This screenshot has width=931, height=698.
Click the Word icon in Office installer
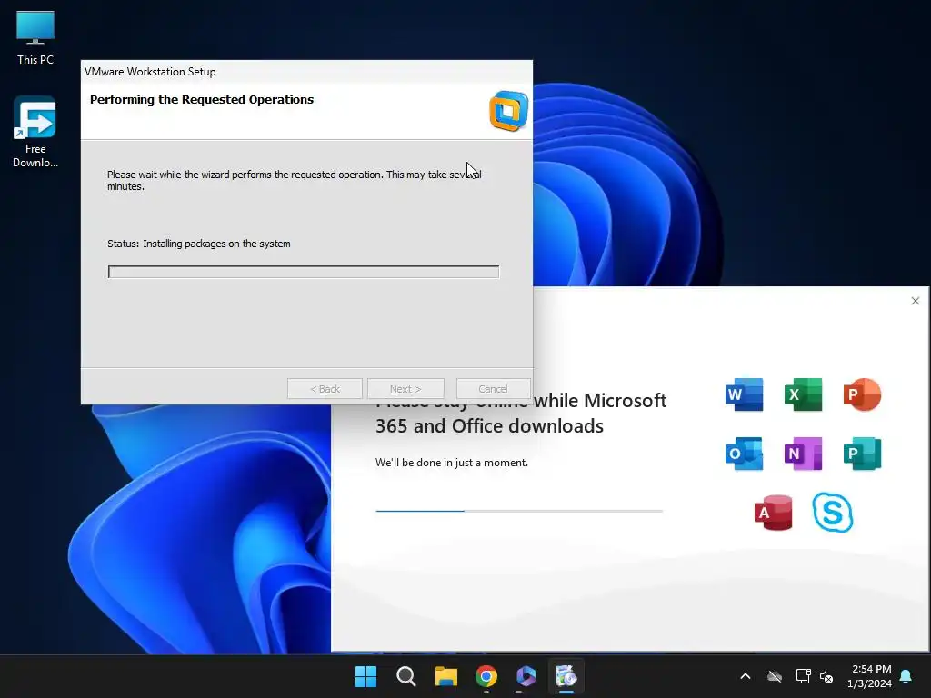[744, 394]
